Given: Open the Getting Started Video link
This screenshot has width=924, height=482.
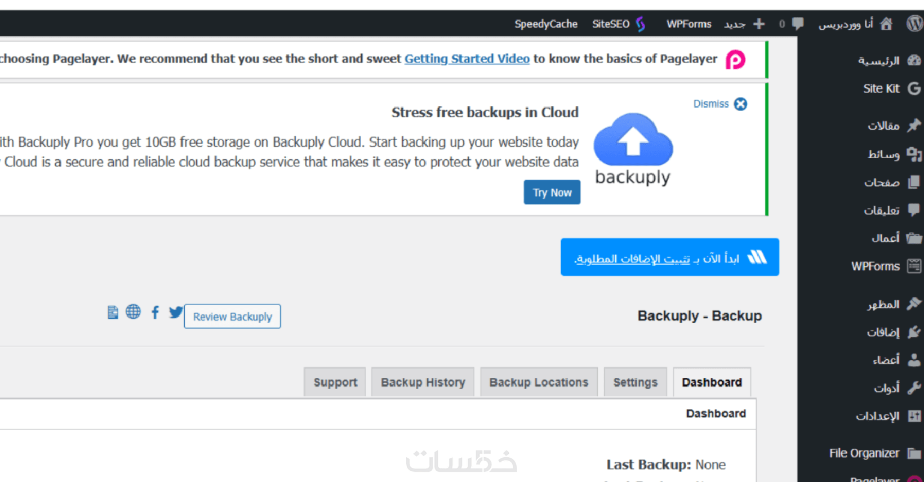Looking at the screenshot, I should [x=467, y=59].
